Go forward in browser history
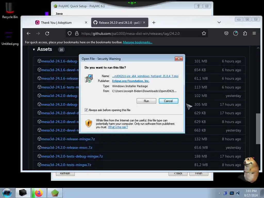Image resolution: width=264 pixels, height=198 pixels. click(38, 34)
